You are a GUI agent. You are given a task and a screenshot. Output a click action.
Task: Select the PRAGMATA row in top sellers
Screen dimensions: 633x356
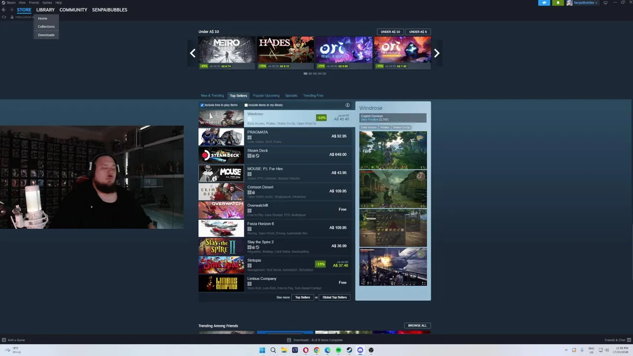tap(275, 136)
